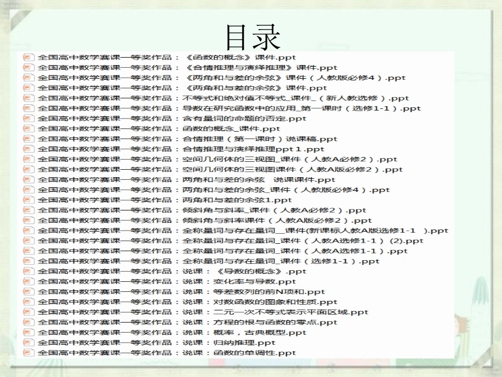Click the ppt icon beside 《合情推理与演绎推理》课件.ppt

[28, 68]
